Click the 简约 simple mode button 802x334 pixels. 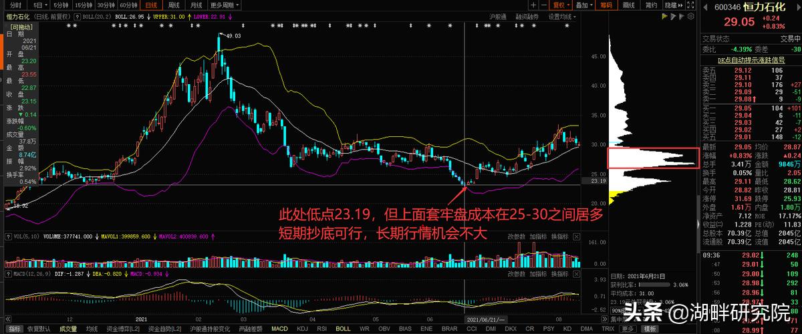[x=652, y=5]
